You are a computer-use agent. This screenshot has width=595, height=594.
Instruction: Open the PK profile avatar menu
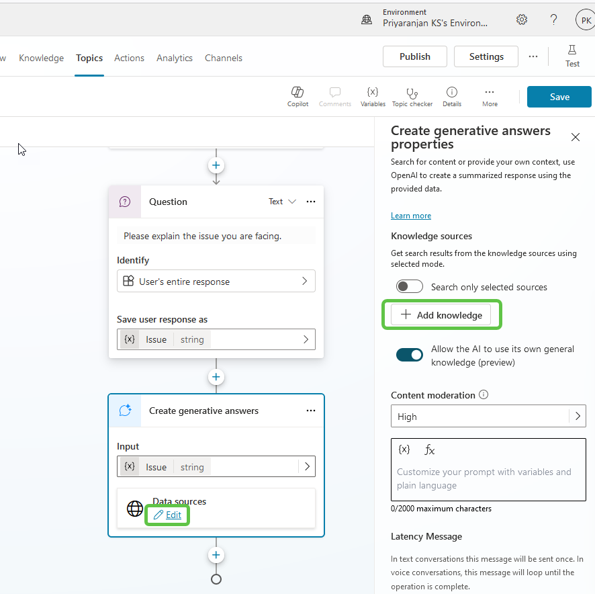[x=584, y=19]
